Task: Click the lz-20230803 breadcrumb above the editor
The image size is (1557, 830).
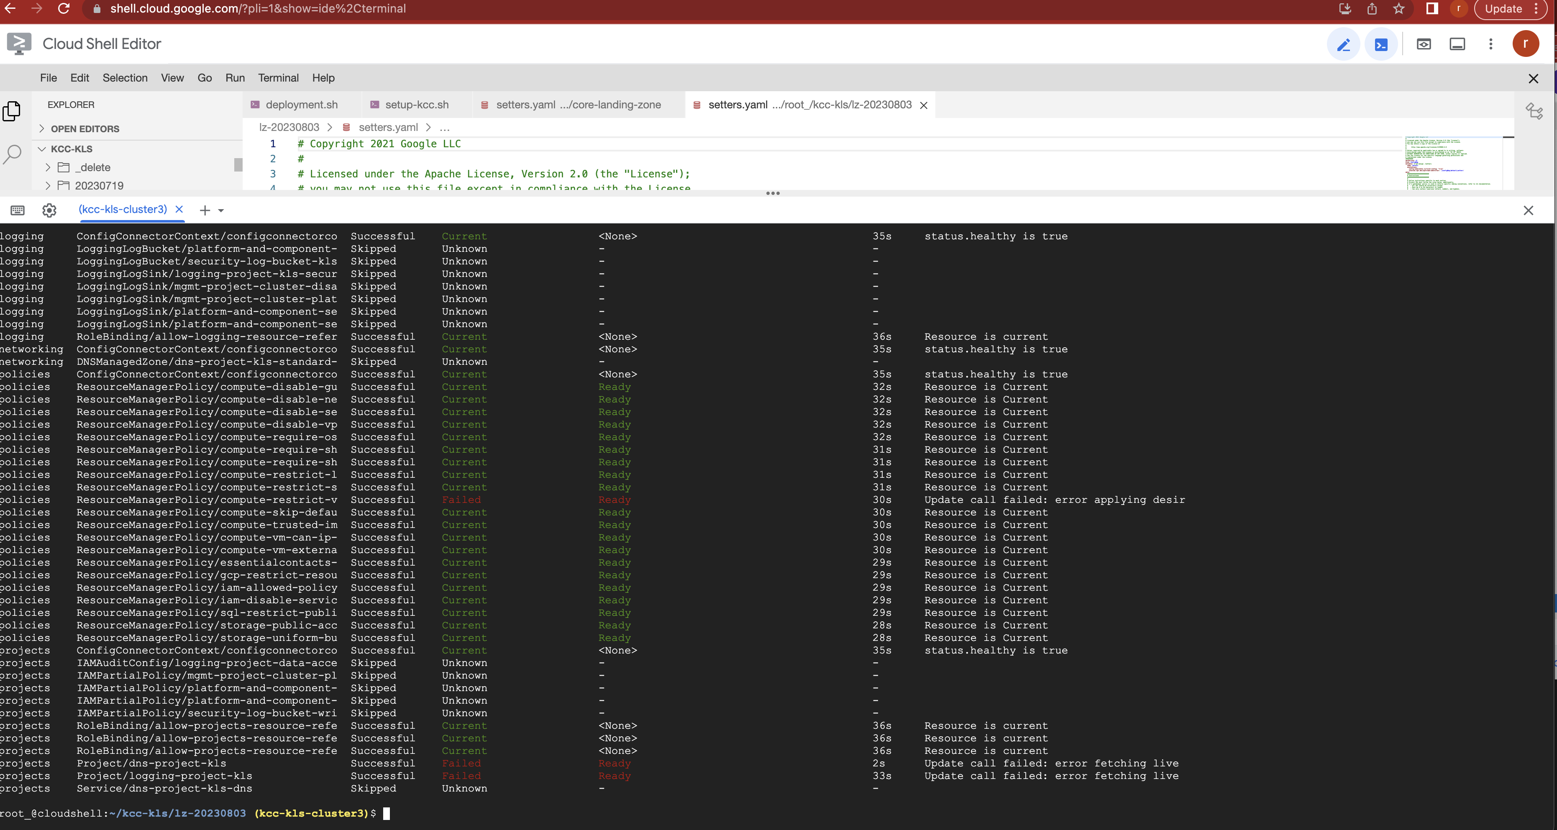Action: point(289,127)
